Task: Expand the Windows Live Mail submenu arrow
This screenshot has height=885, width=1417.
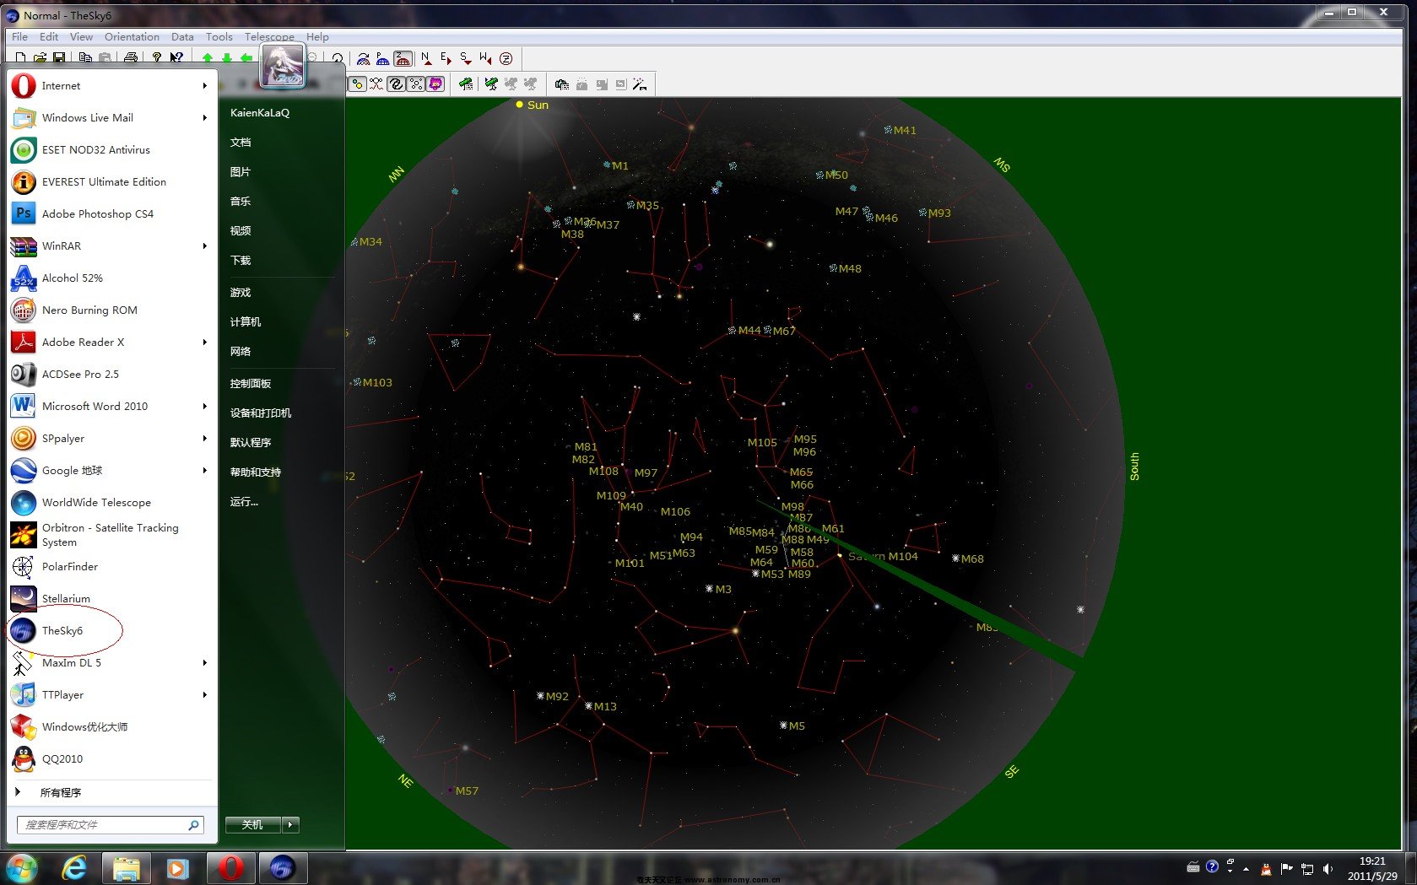Action: [204, 117]
